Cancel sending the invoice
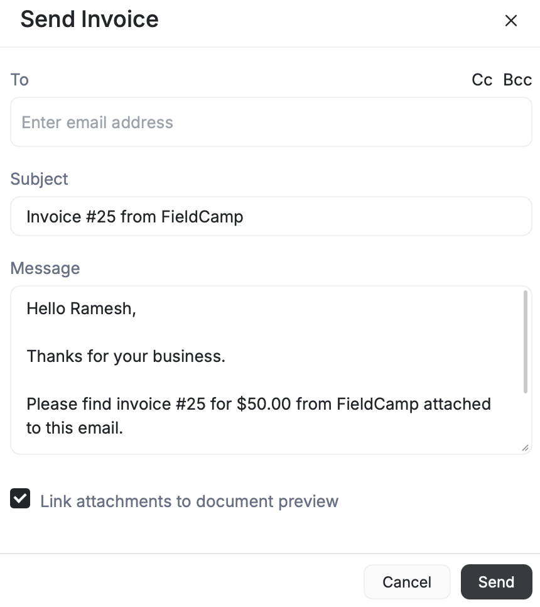 pos(407,582)
